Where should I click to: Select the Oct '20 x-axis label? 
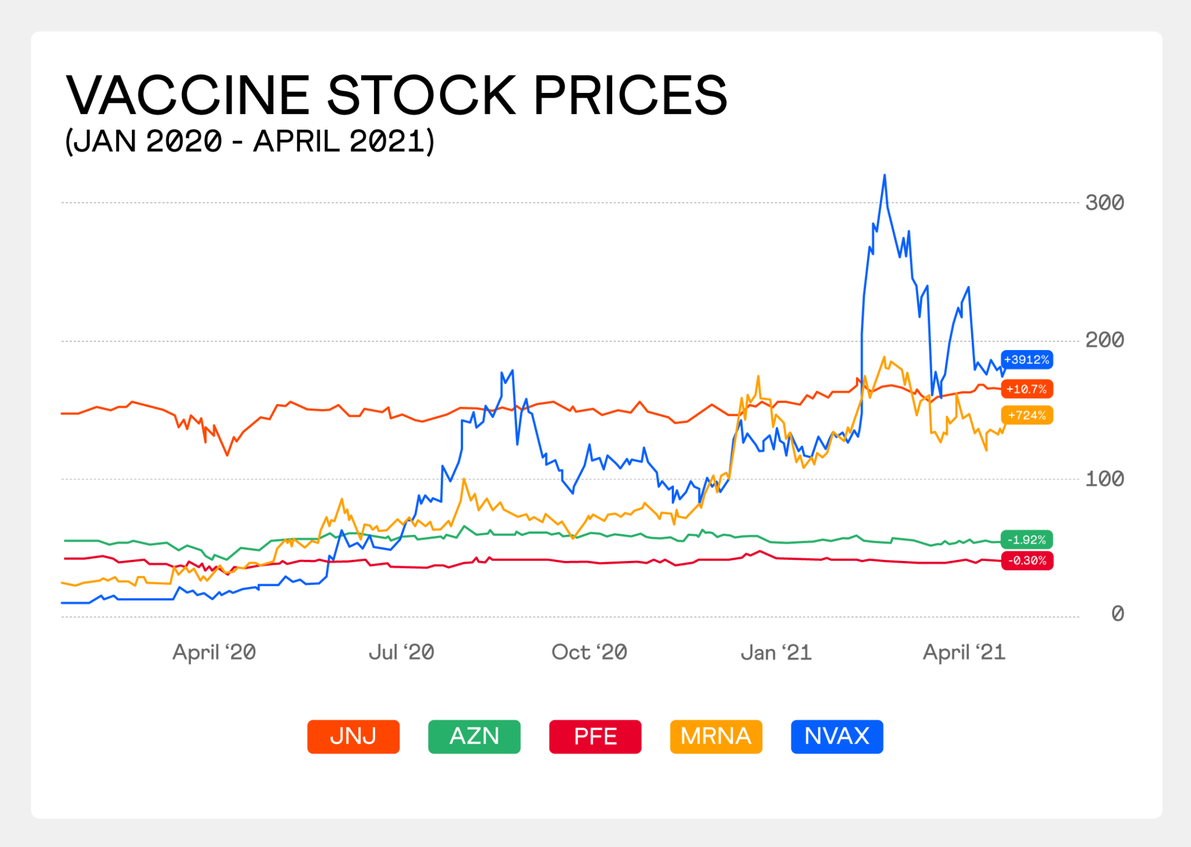pyautogui.click(x=589, y=652)
